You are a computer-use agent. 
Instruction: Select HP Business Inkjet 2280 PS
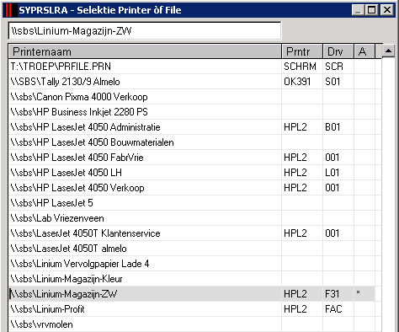(x=192, y=112)
